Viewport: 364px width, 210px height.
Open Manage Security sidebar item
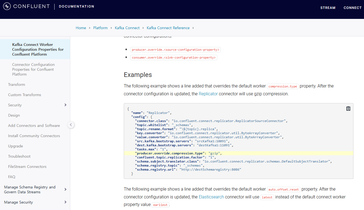18,202
